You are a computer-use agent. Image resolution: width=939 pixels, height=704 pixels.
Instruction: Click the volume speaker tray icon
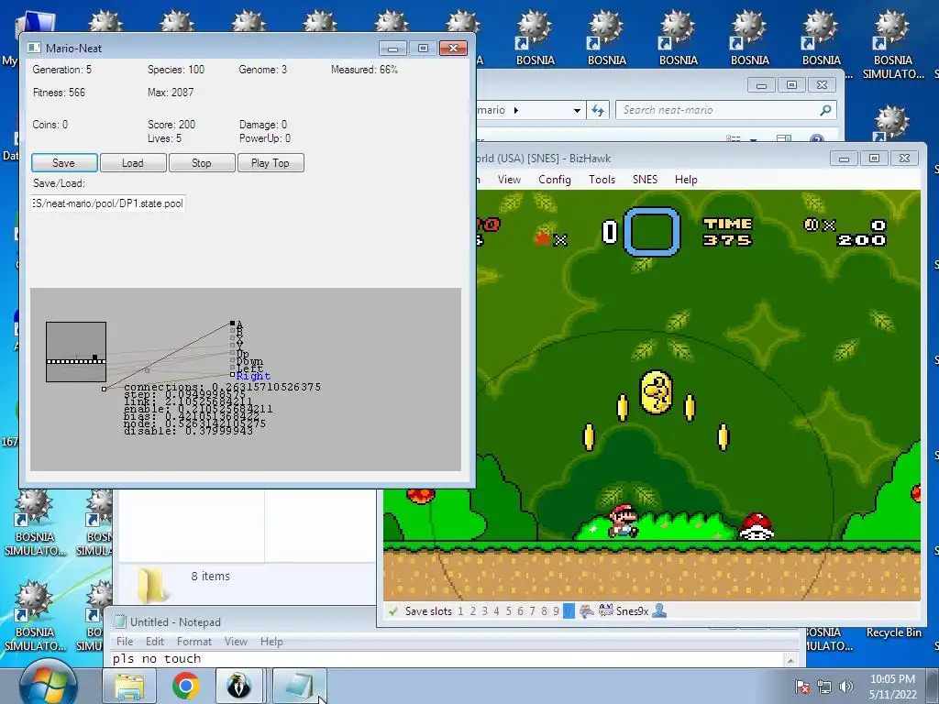(845, 687)
